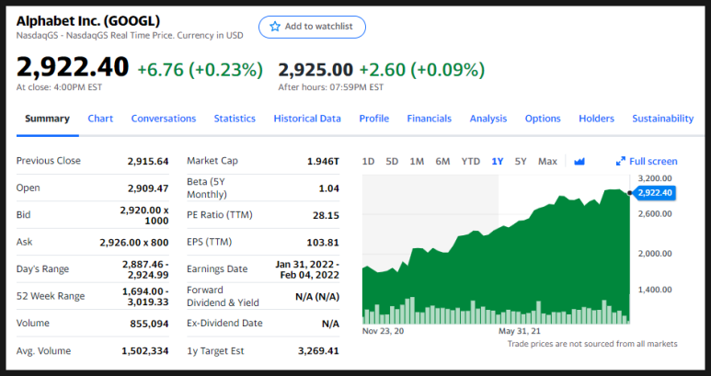Open the Profile tab
This screenshot has width=711, height=376.
coord(374,119)
